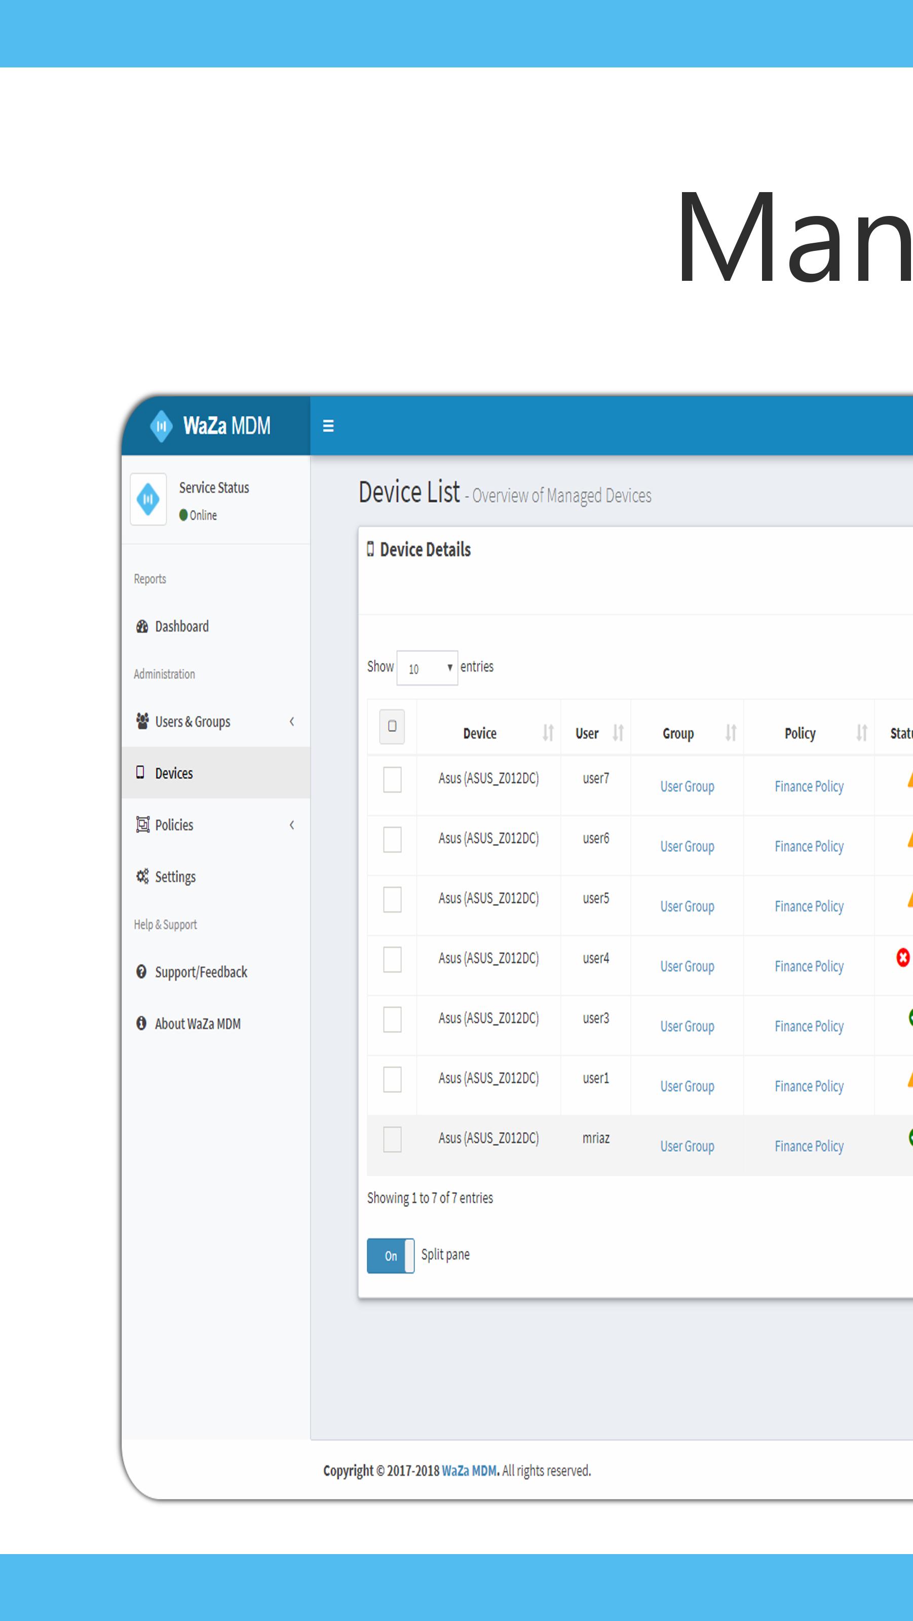The height and width of the screenshot is (1621, 913).
Task: Open Finance Policy link for user3
Action: click(809, 1026)
